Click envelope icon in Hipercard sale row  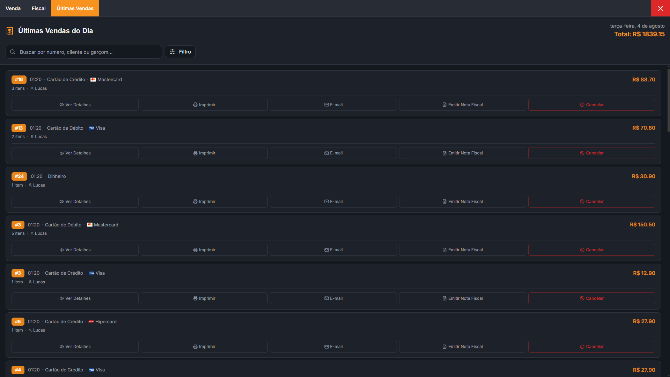tap(326, 347)
